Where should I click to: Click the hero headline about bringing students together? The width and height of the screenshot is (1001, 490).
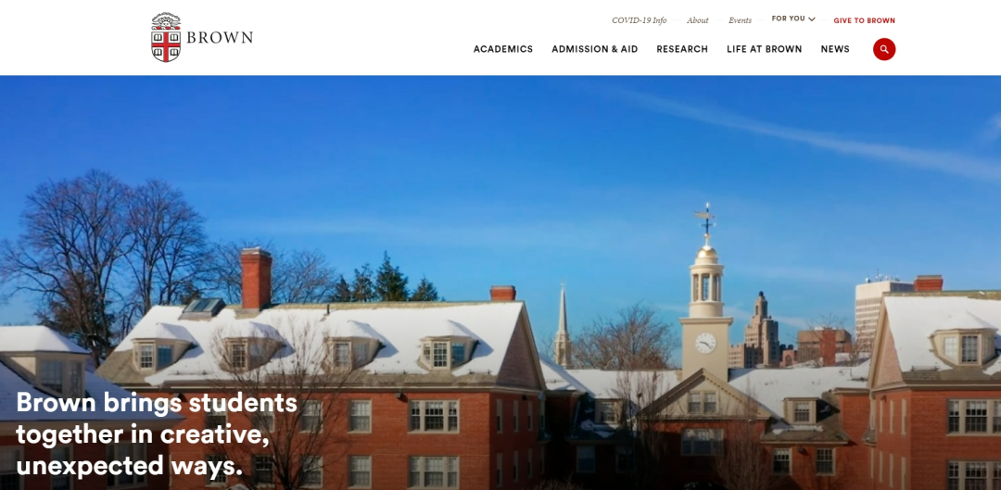click(157, 434)
